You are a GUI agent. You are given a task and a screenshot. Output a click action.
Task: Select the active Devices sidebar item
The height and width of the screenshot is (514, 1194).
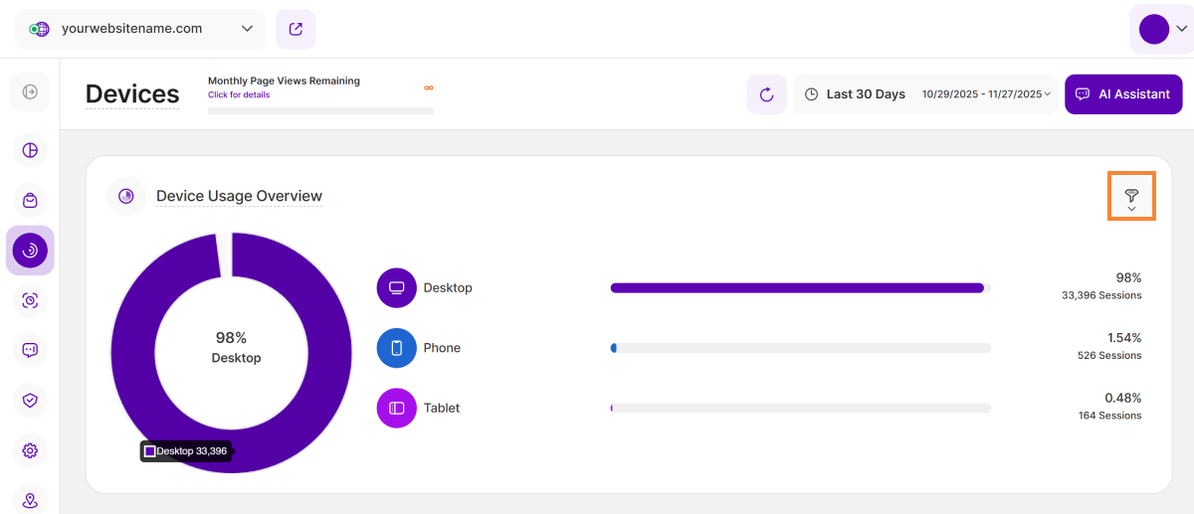30,251
